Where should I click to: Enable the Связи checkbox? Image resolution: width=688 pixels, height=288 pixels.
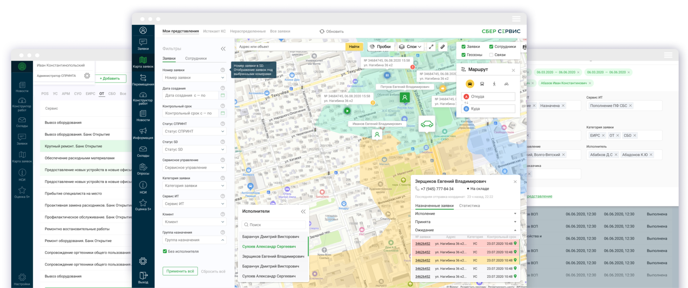coord(491,55)
